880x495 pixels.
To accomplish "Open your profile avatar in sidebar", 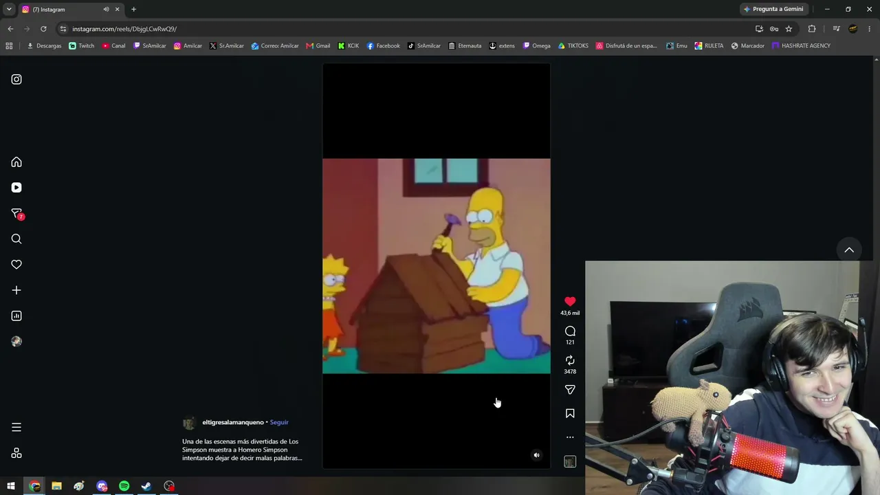I will click(16, 342).
